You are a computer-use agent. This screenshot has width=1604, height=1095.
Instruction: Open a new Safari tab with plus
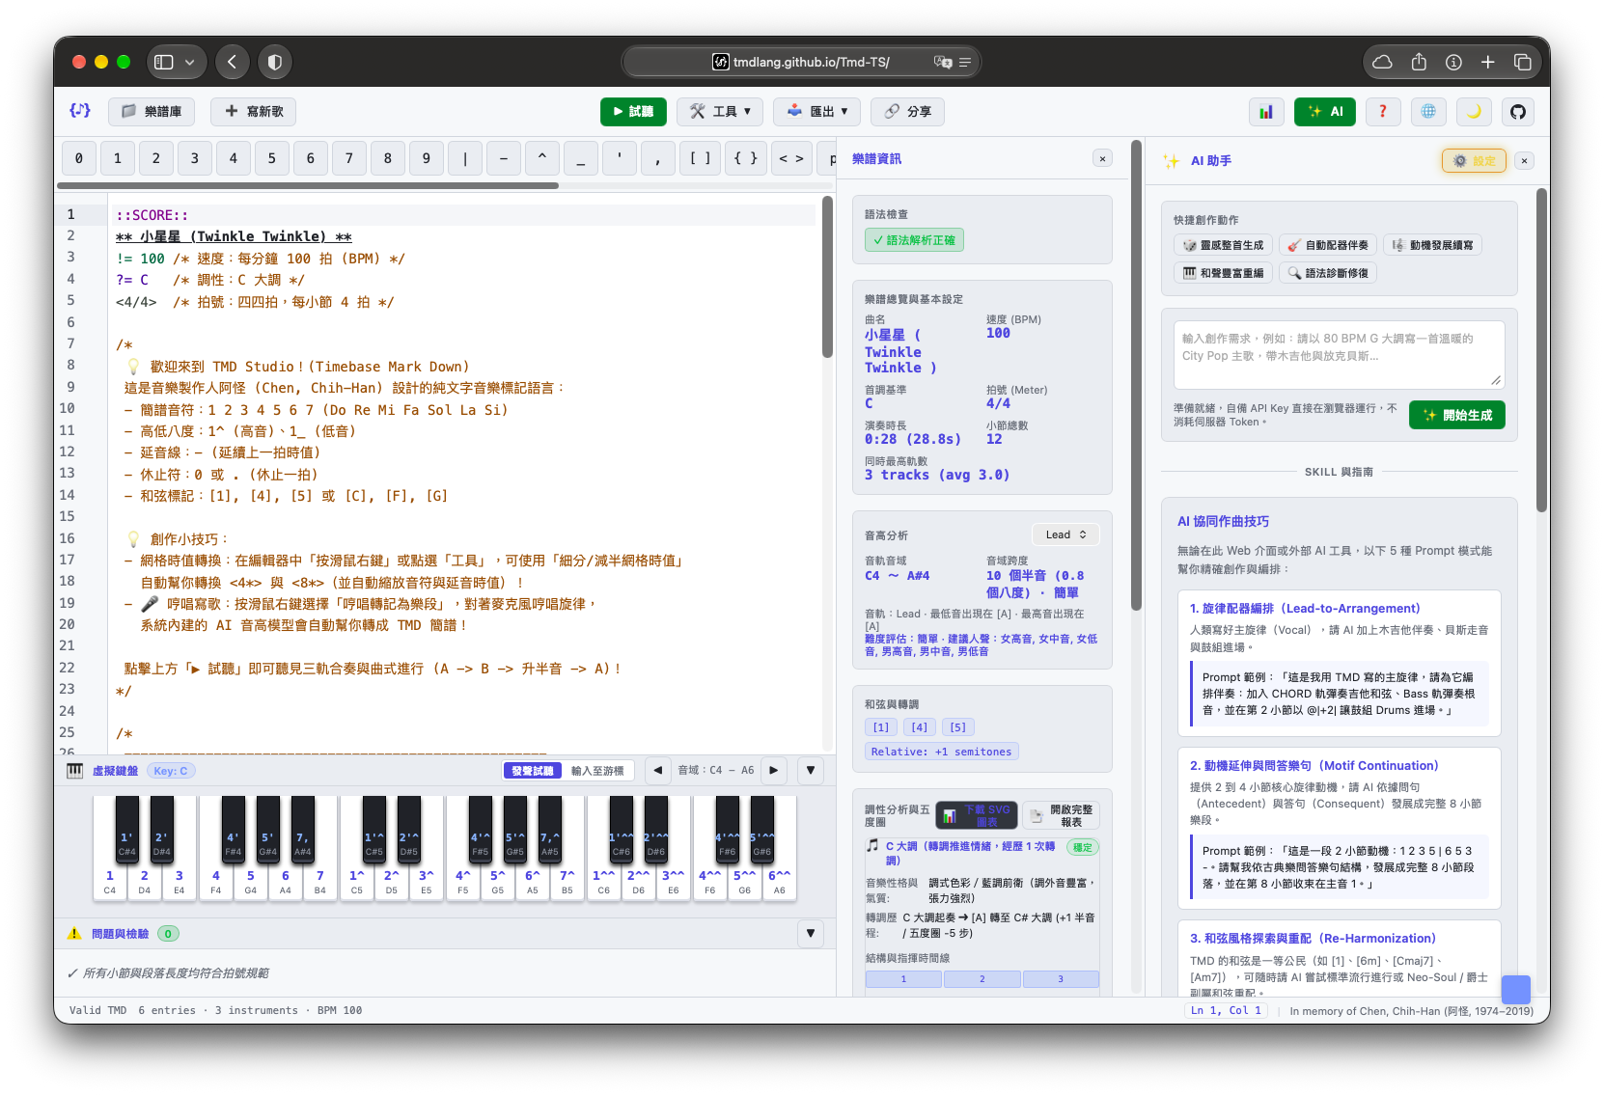(x=1488, y=62)
